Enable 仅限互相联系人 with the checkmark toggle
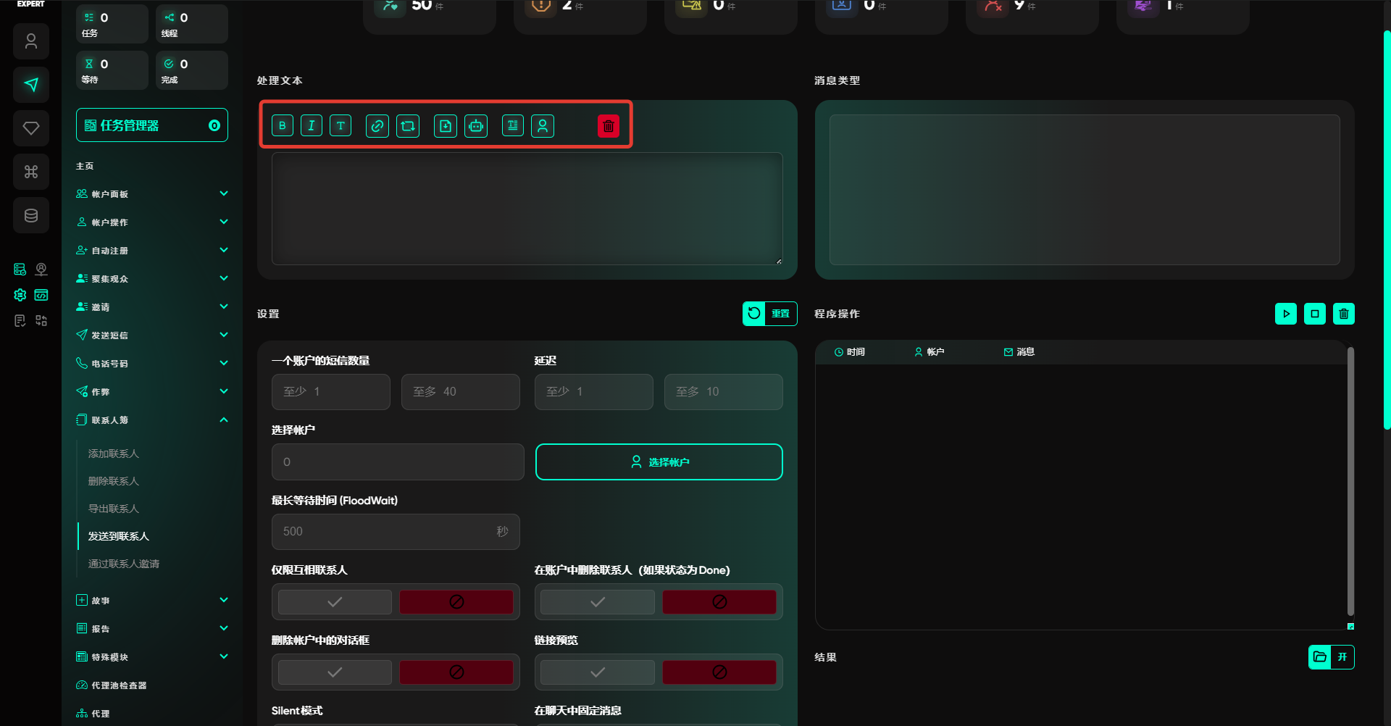 335,602
